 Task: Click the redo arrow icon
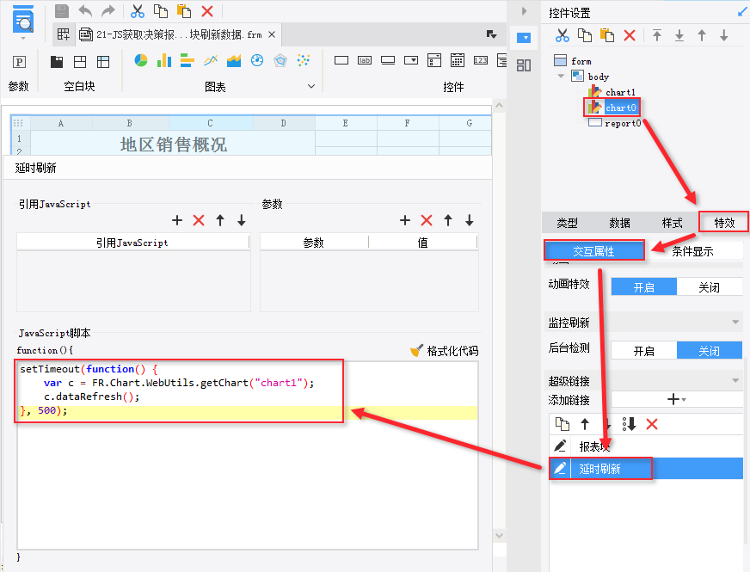point(108,11)
